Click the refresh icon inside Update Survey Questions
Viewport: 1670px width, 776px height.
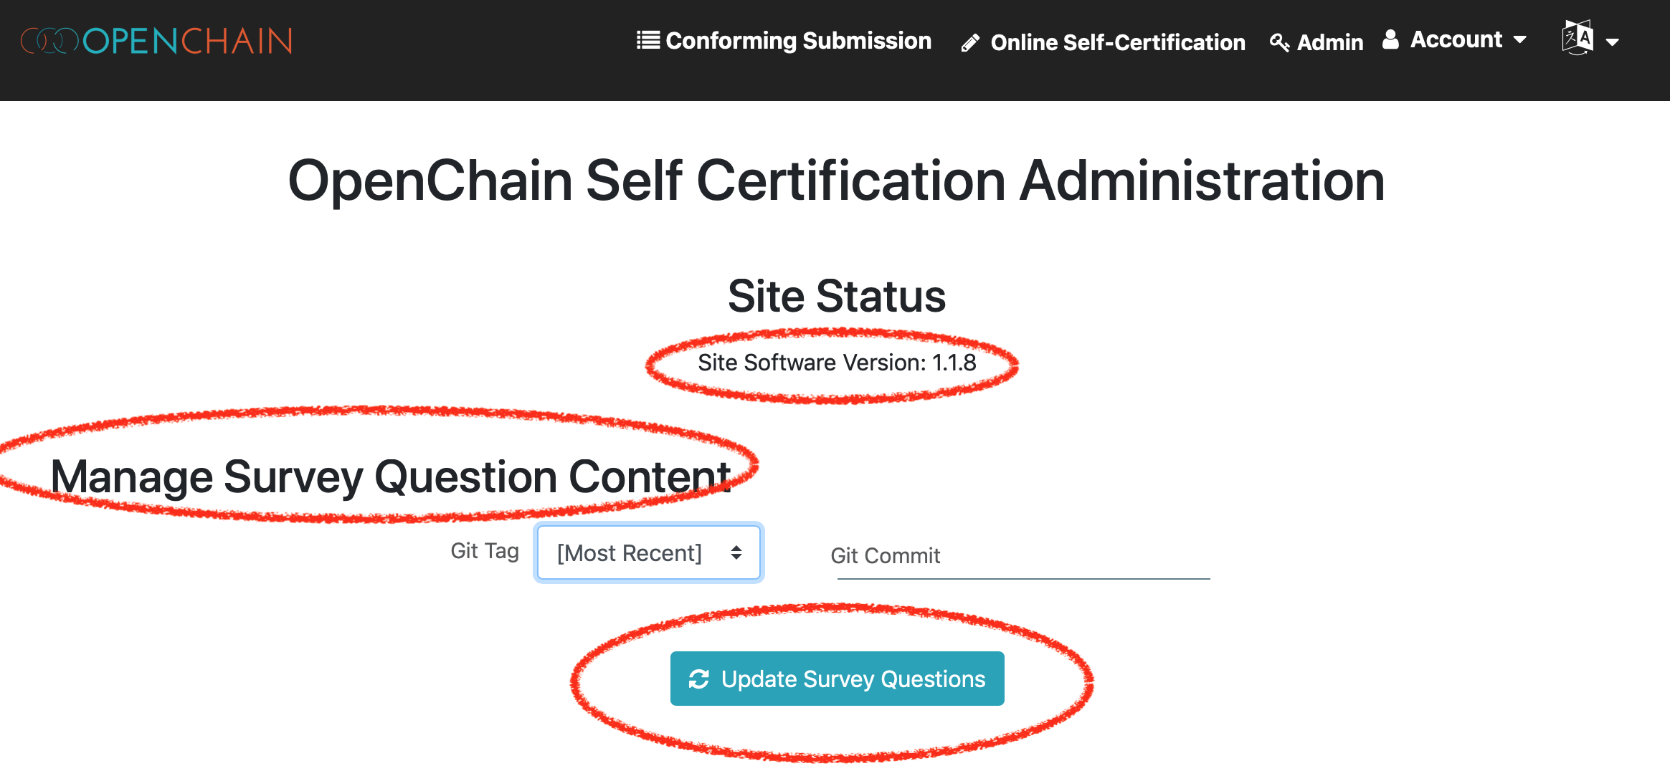(x=699, y=679)
